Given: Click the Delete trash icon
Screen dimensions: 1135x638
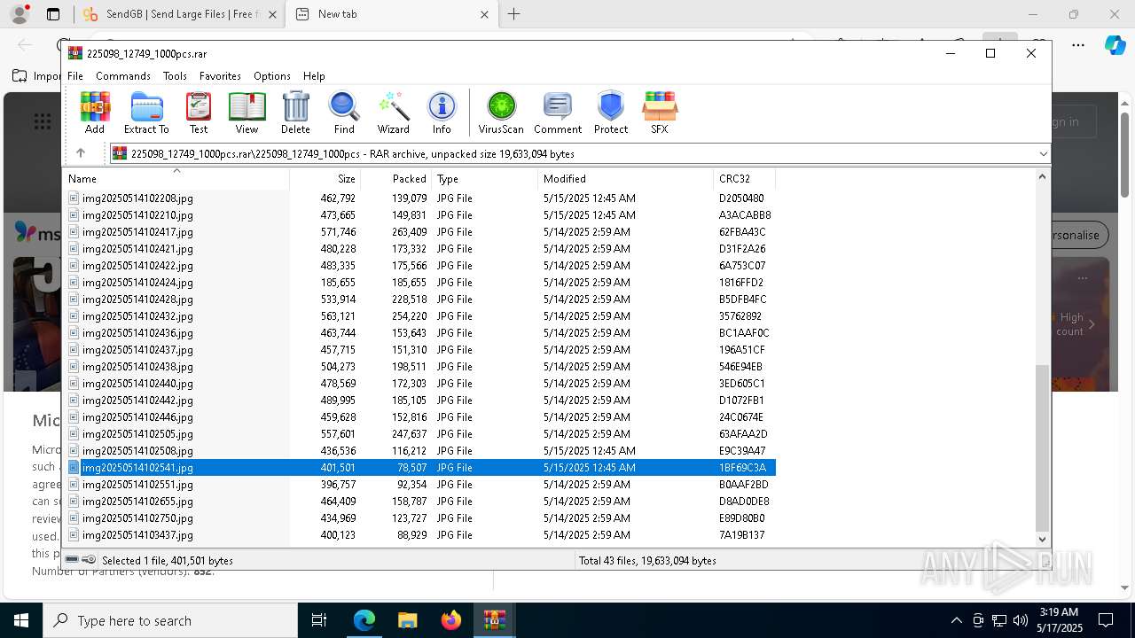Looking at the screenshot, I should click(x=295, y=113).
